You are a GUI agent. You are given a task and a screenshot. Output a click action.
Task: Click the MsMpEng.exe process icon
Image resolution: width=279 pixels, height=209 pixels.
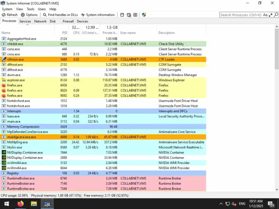click(x=4, y=142)
